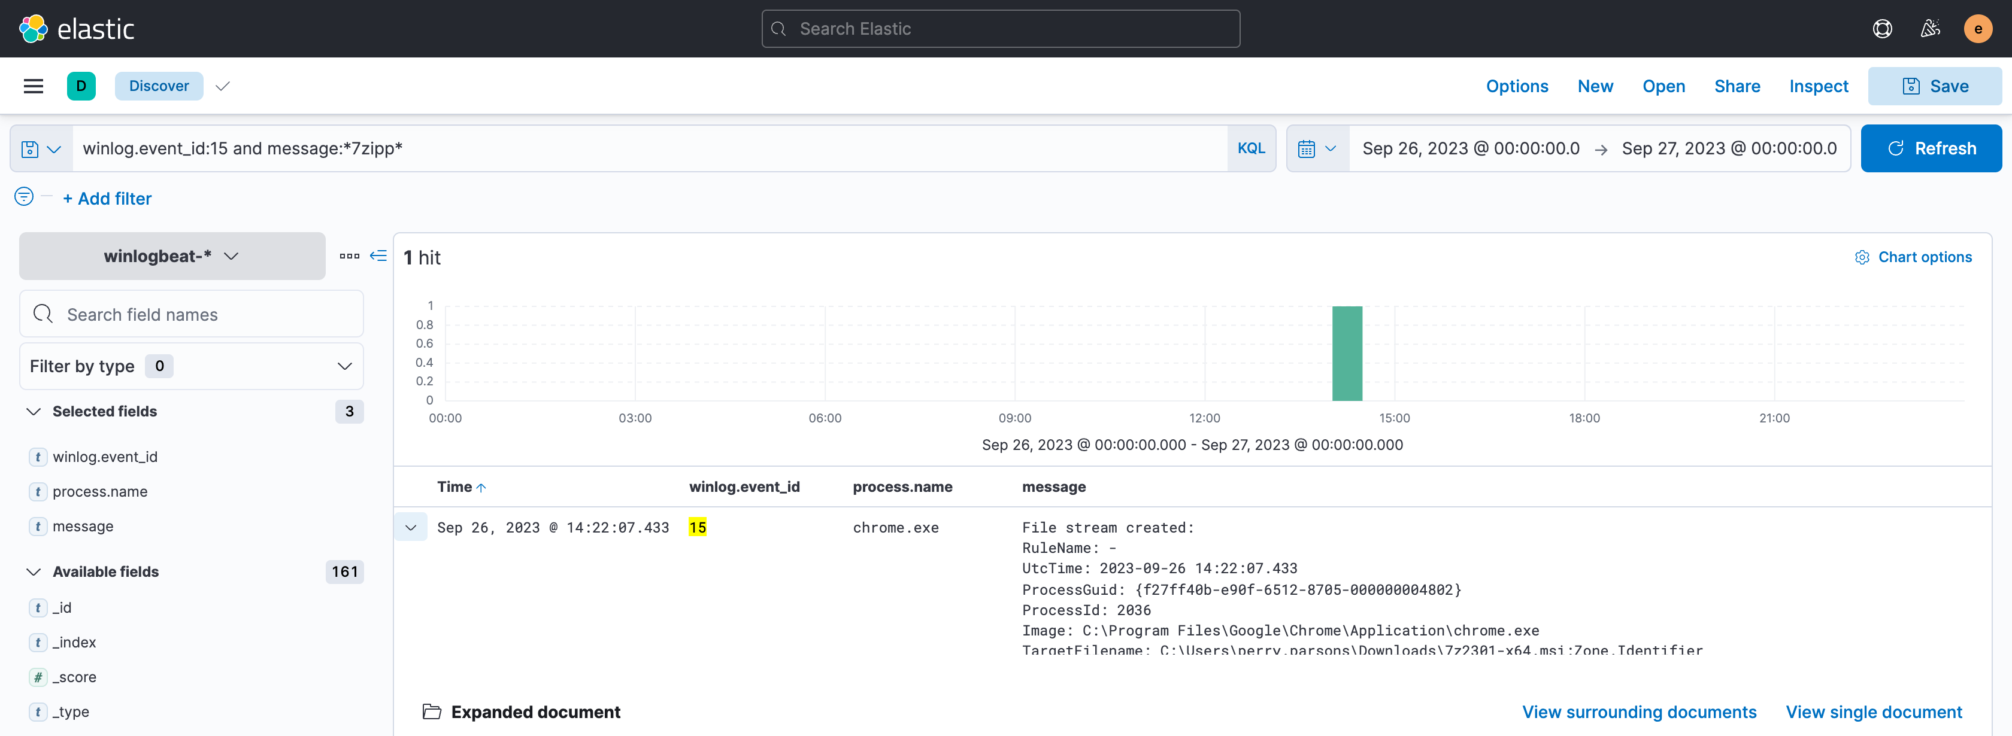Click the Discover breadcrumb
Viewport: 2012px width, 736px height.
click(159, 86)
